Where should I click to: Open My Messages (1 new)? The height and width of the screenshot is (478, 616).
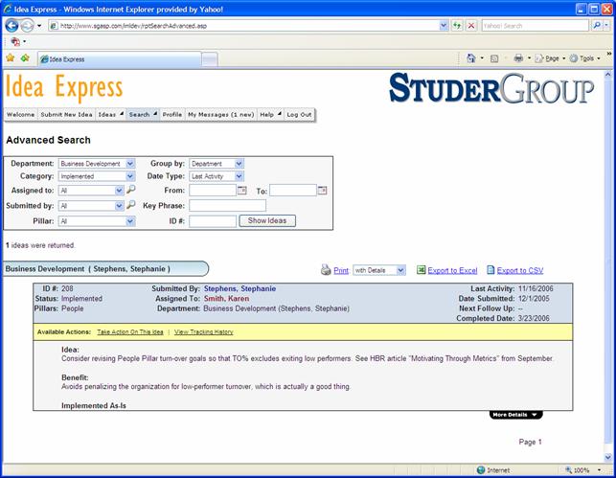point(220,115)
